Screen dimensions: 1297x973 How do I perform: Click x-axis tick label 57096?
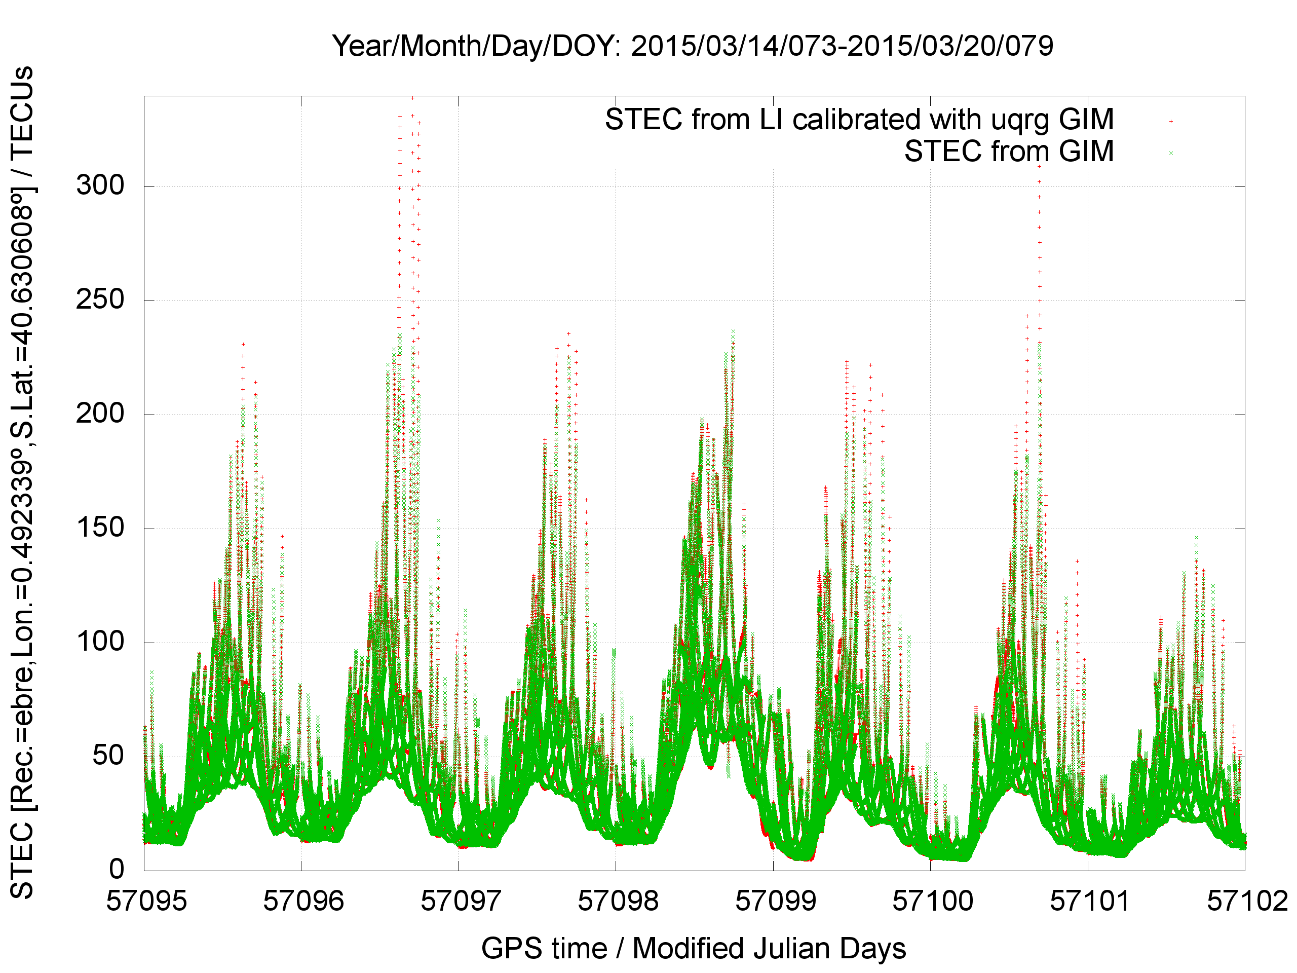(303, 901)
